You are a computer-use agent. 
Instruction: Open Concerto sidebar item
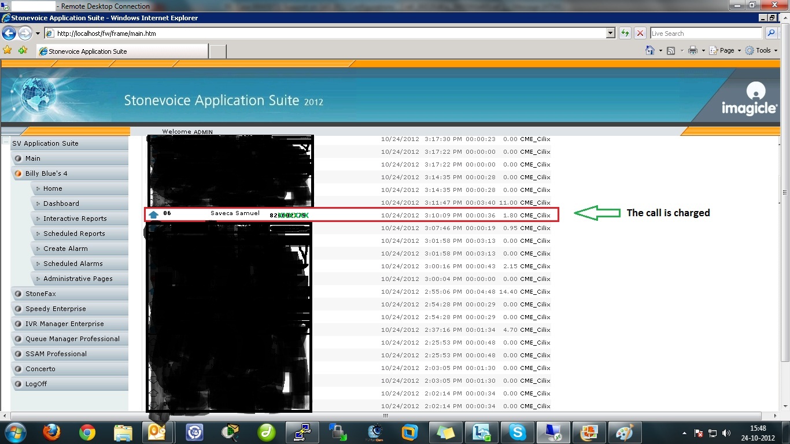69,369
